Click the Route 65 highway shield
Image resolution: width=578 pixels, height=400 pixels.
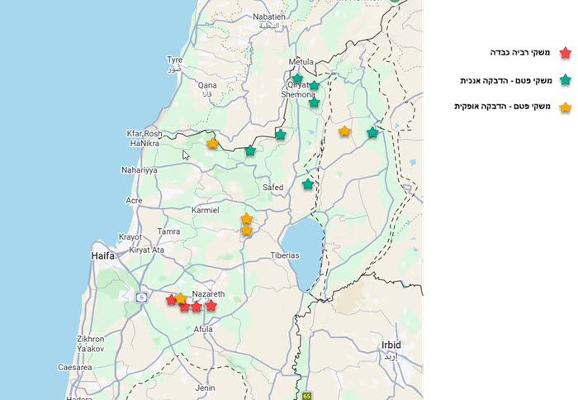coord(306,396)
